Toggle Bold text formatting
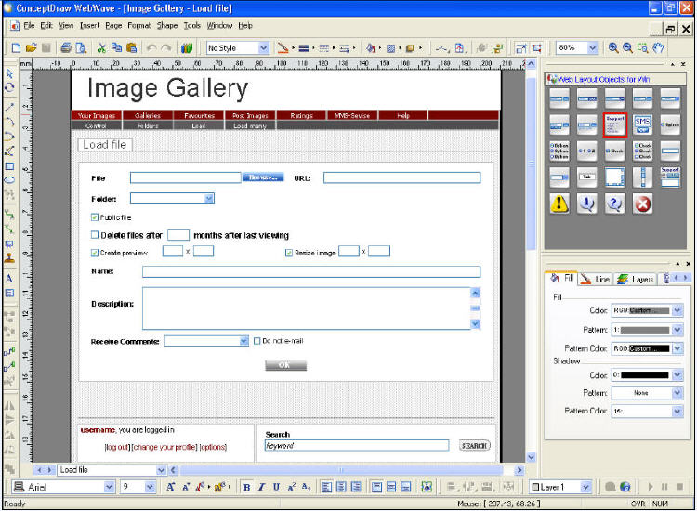Viewport: 697px width, 511px height. click(246, 487)
